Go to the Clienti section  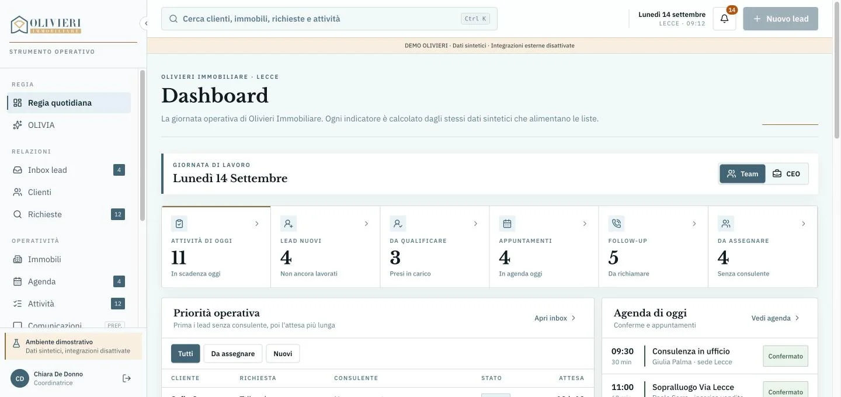point(69,192)
